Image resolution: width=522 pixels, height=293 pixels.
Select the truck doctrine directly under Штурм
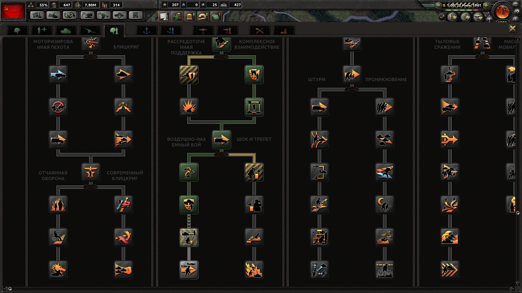[x=319, y=107]
